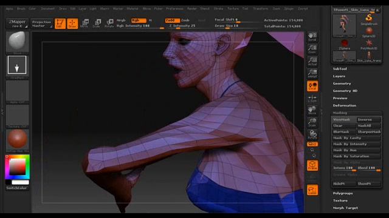Activate the Move tool in top shelf
389x218 pixels.
84,24
